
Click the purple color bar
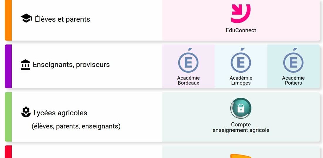coord(8,66)
